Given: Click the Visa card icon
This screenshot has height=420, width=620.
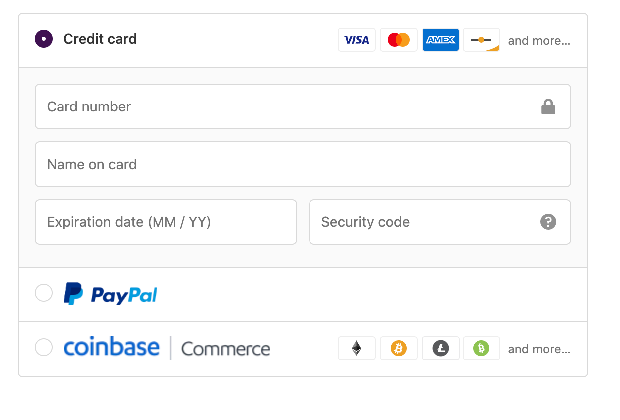Looking at the screenshot, I should click(x=356, y=40).
